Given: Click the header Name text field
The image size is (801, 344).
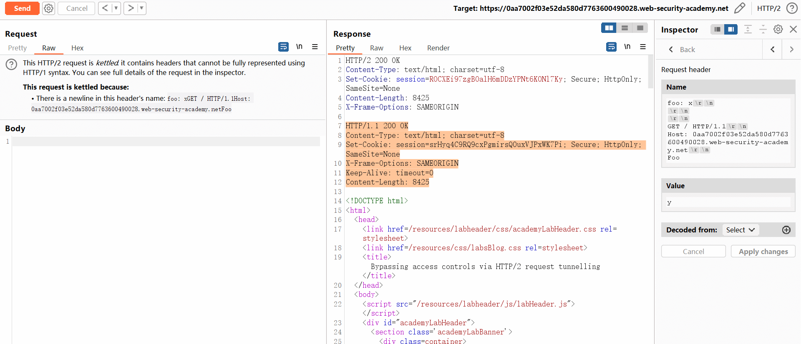Looking at the screenshot, I should coord(728,130).
